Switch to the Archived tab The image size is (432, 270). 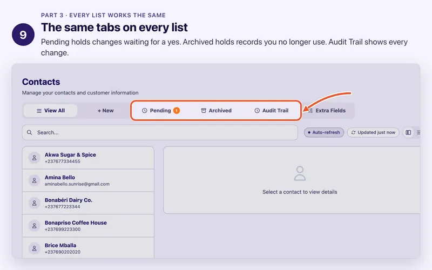click(x=217, y=111)
